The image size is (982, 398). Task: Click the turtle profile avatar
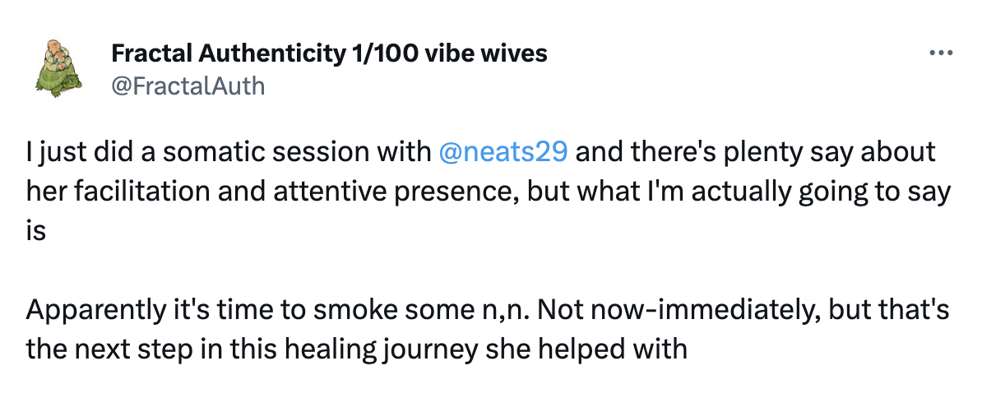(x=59, y=69)
